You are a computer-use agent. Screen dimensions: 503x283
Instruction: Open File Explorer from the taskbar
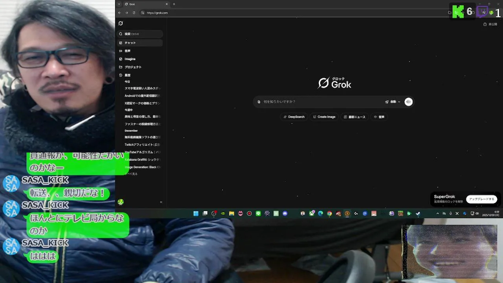coord(231,213)
